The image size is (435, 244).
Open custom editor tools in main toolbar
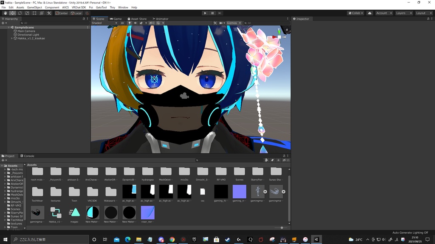49,13
